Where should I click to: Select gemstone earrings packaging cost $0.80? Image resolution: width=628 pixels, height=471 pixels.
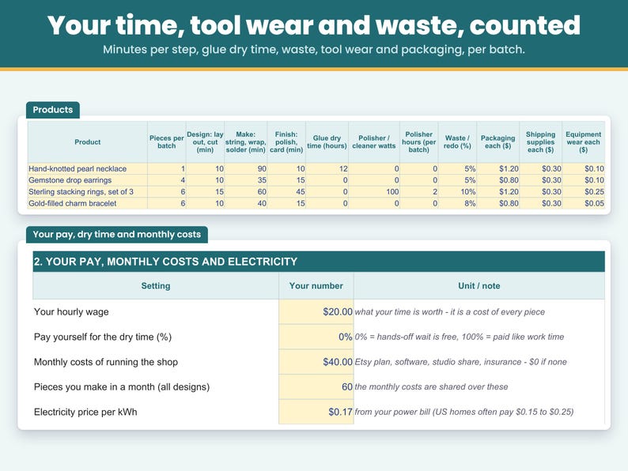497,180
